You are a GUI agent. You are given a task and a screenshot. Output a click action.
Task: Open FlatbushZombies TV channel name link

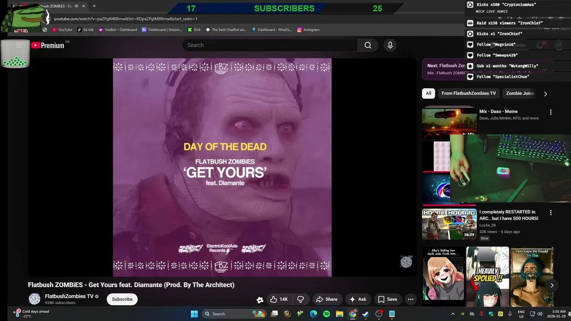[x=69, y=296]
